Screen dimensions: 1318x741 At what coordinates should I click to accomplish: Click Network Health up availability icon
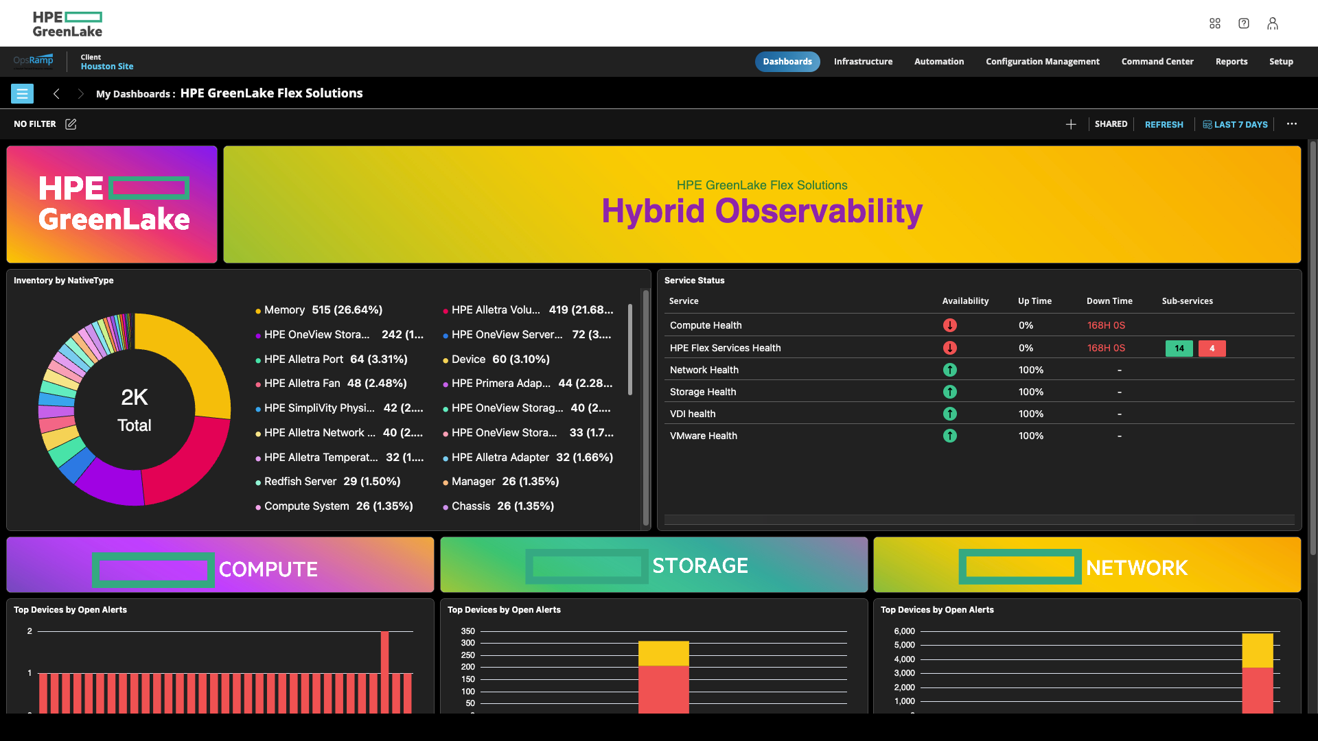pos(949,370)
